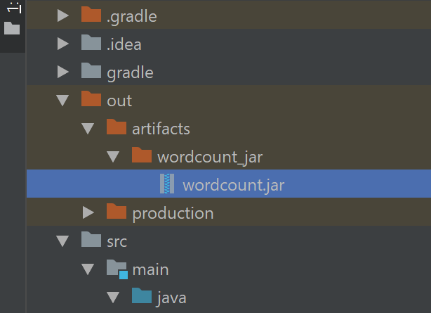Screen dimensions: 431x313
Task: Collapse the wordcount_jar folder arrow
Action: 113,157
